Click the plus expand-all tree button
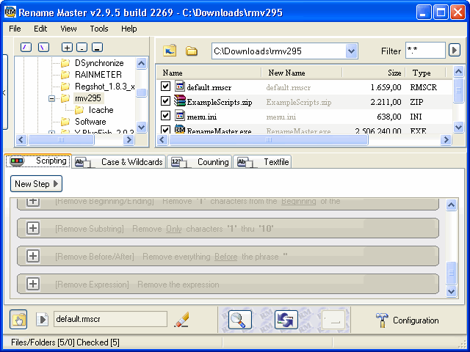The width and height of the screenshot is (470, 352). coord(67,47)
